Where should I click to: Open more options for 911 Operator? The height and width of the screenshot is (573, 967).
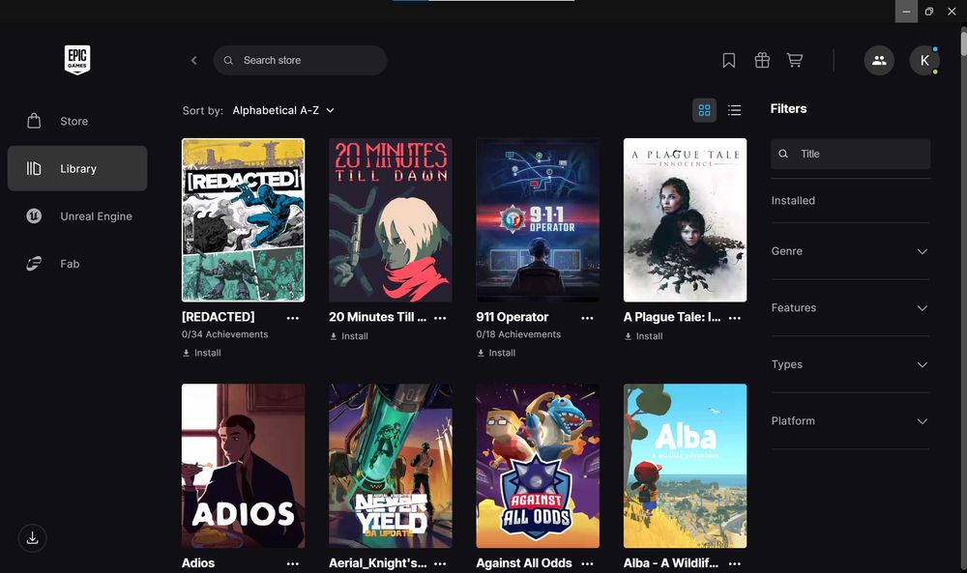pyautogui.click(x=588, y=318)
